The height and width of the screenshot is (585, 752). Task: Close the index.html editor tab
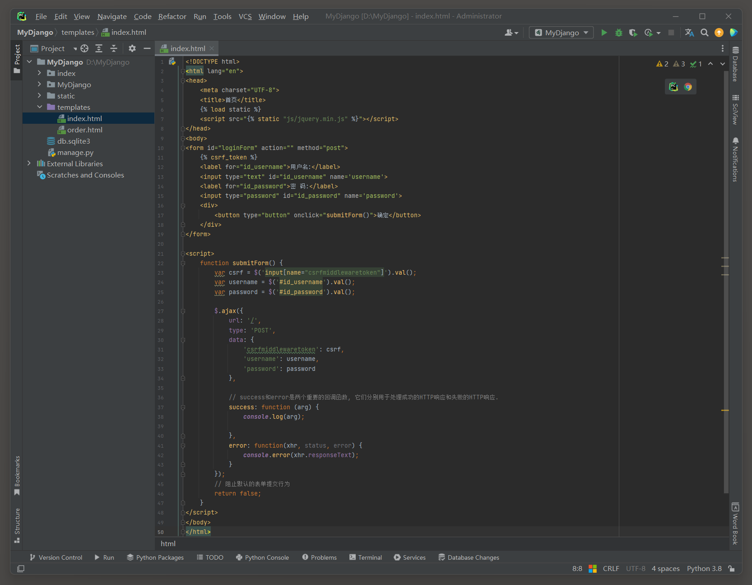212,48
